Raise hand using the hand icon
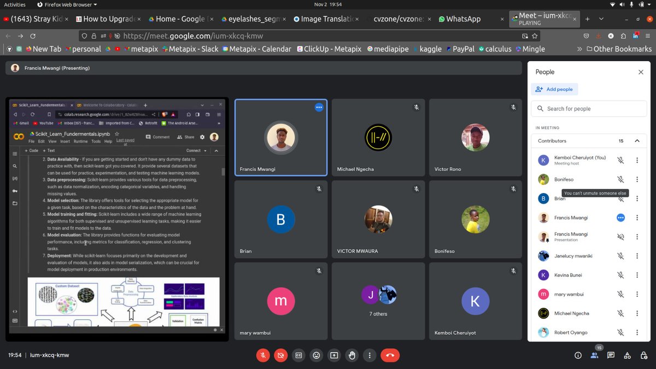The width and height of the screenshot is (656, 369). coord(352,355)
